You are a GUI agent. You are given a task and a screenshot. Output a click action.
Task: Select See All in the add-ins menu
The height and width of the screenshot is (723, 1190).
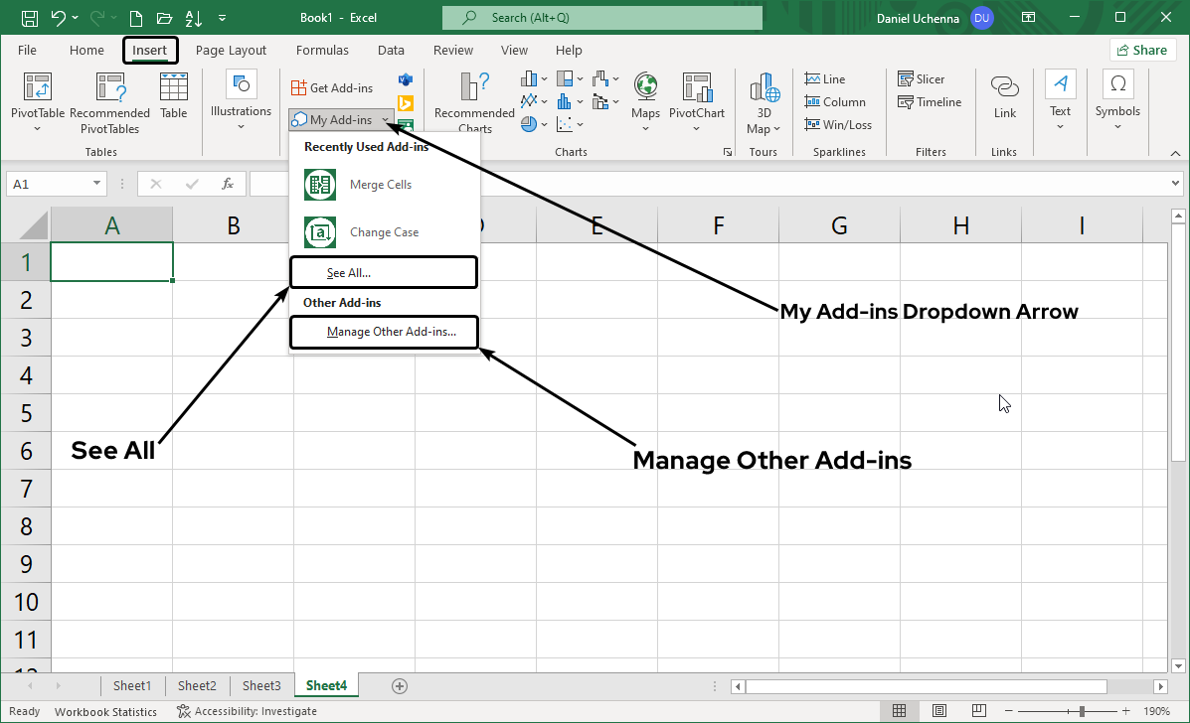pyautogui.click(x=384, y=271)
